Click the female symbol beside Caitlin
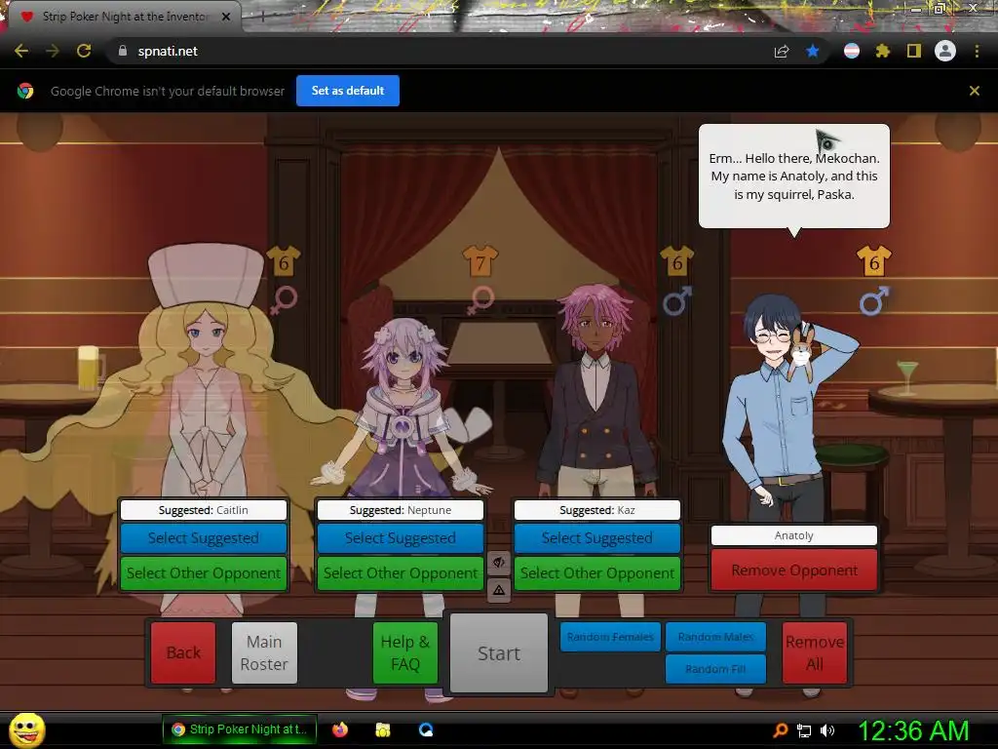The height and width of the screenshot is (749, 998). pyautogui.click(x=284, y=300)
